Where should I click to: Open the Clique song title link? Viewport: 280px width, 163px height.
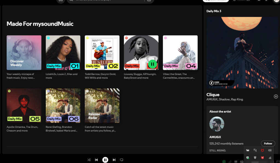point(213,95)
